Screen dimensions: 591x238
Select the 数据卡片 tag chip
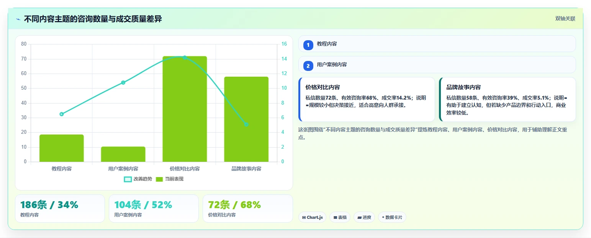click(x=392, y=217)
